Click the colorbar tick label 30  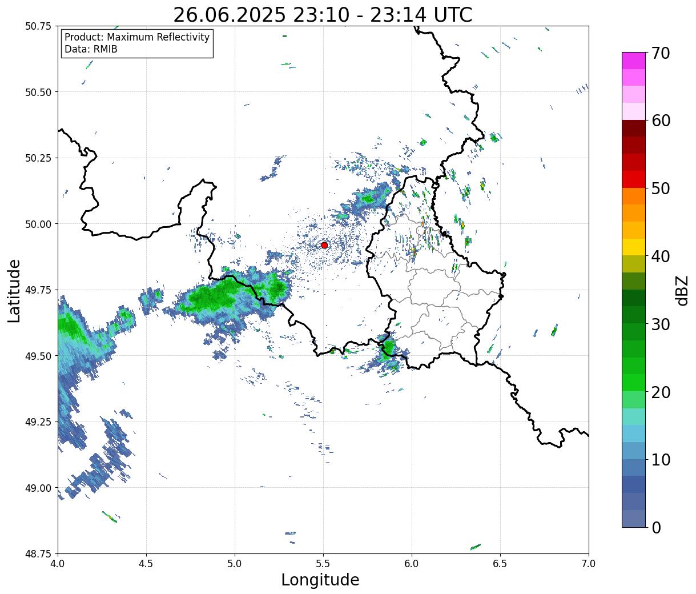tap(660, 324)
